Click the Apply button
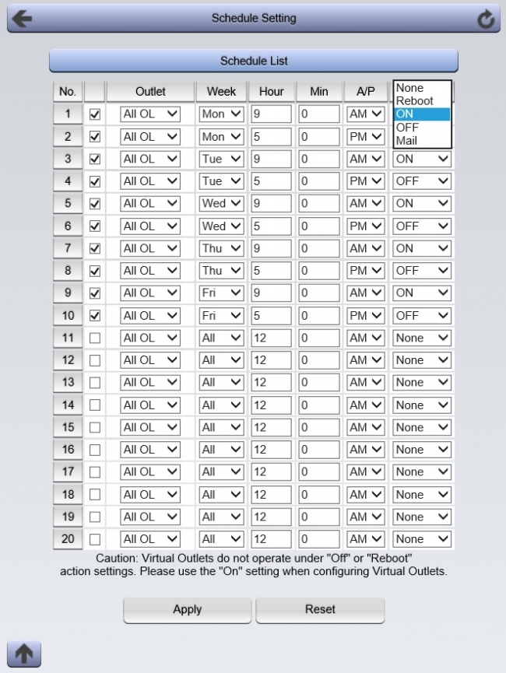Screen dimensions: 506x673 pos(187,610)
